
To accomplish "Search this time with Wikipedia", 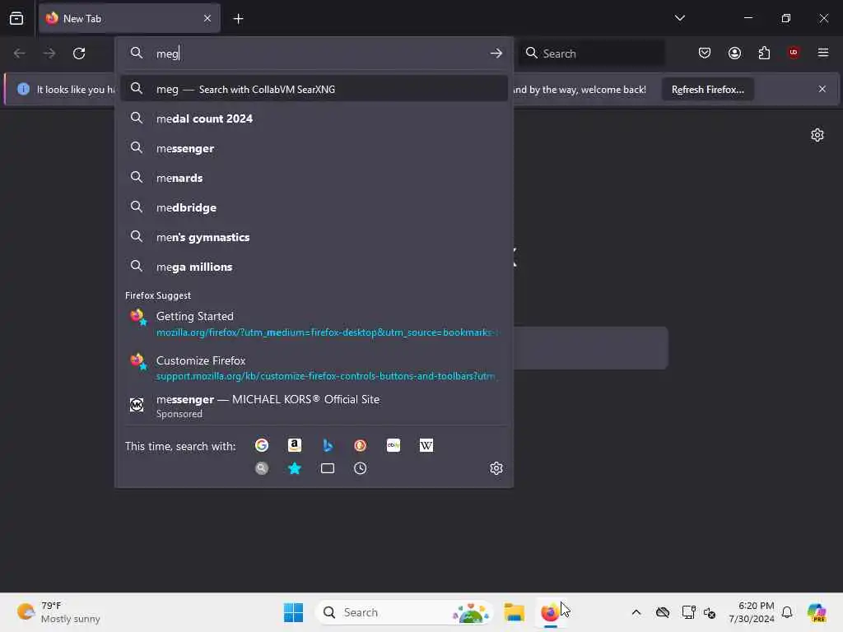I will pos(426,445).
